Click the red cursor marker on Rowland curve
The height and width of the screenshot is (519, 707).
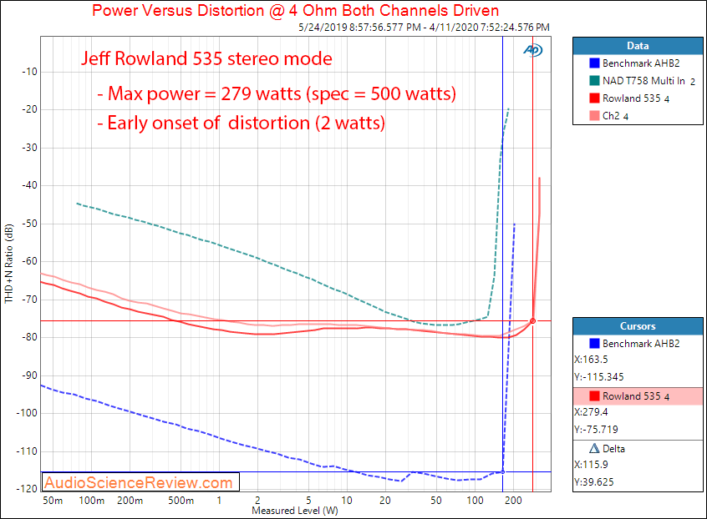(532, 321)
